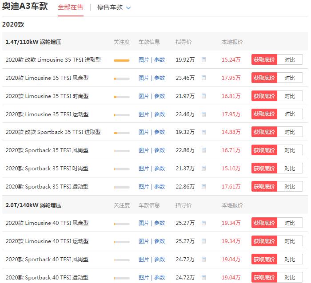Open 2020款 Limousine 40 TFSI 运动型 model
This screenshot has height=283, width=311.
coord(47,241)
